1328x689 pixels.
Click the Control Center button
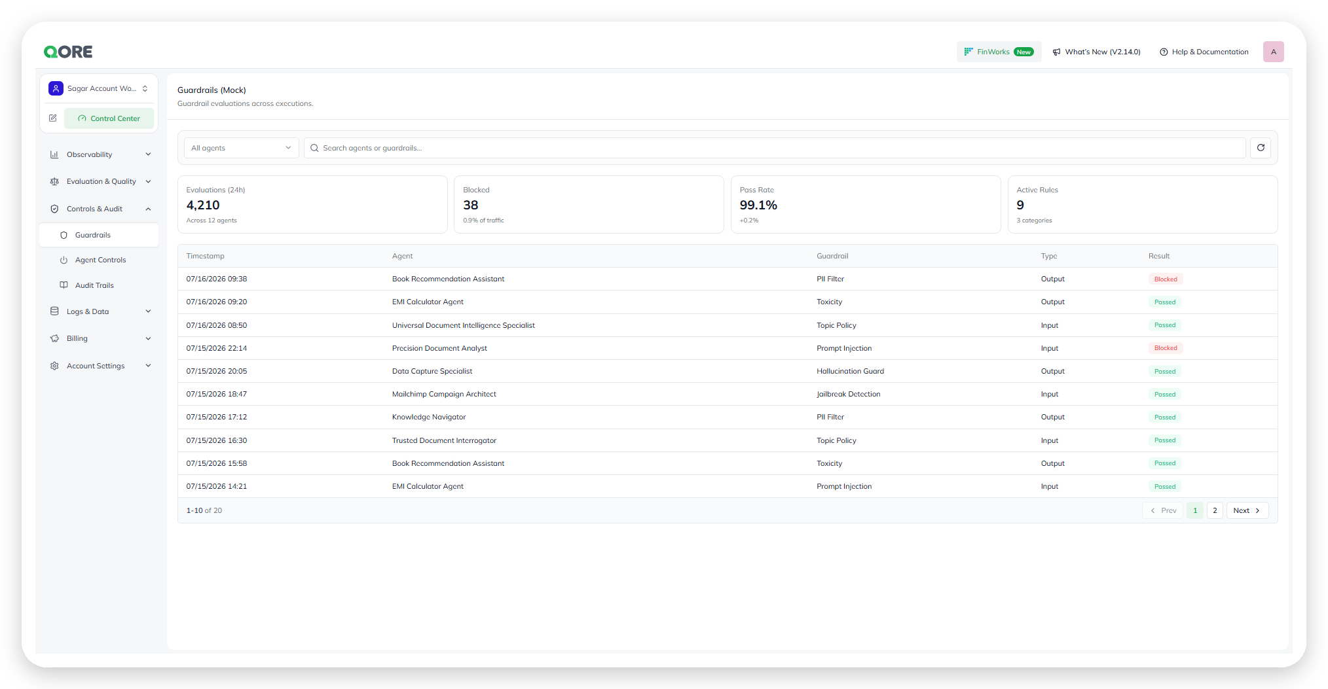click(109, 118)
